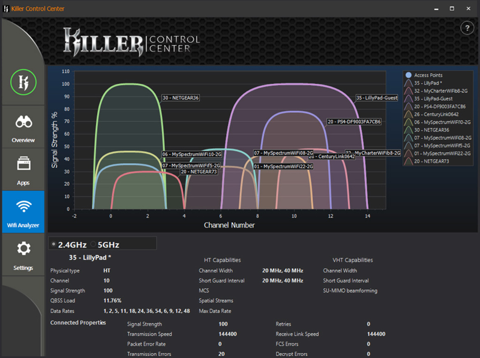Click the Signal Strength % axis title

(x=55, y=140)
